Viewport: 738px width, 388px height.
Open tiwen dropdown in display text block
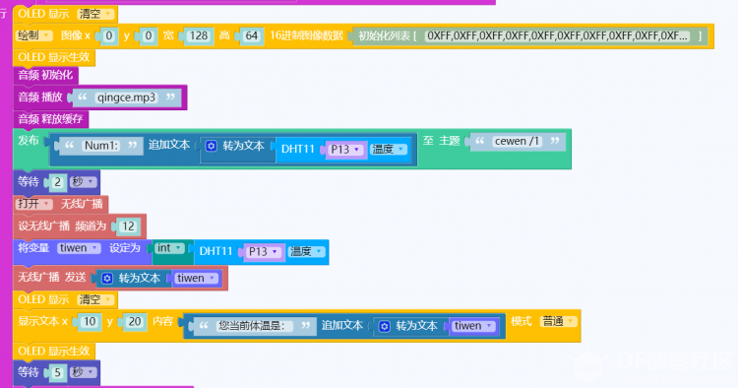click(474, 326)
